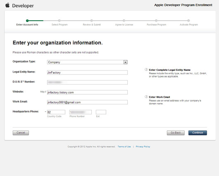The image size is (219, 176).
Task: Click the Headquarters Phone label
Action: 26,111
